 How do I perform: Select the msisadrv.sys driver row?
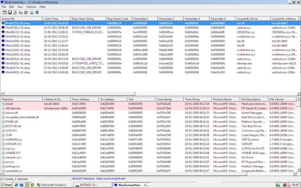148,158
